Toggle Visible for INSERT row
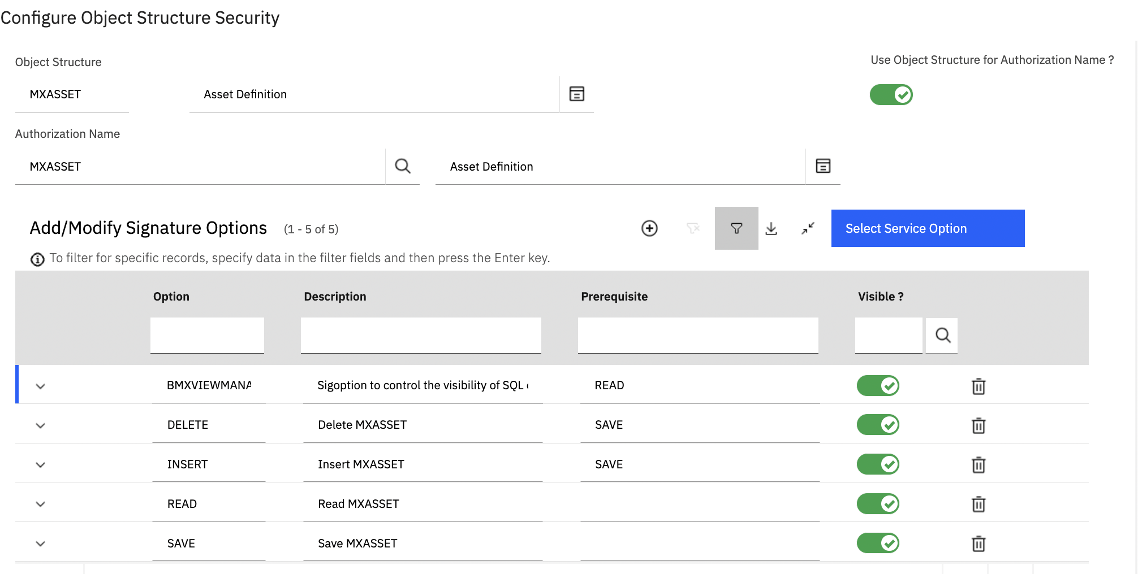The image size is (1138, 574). click(x=878, y=464)
